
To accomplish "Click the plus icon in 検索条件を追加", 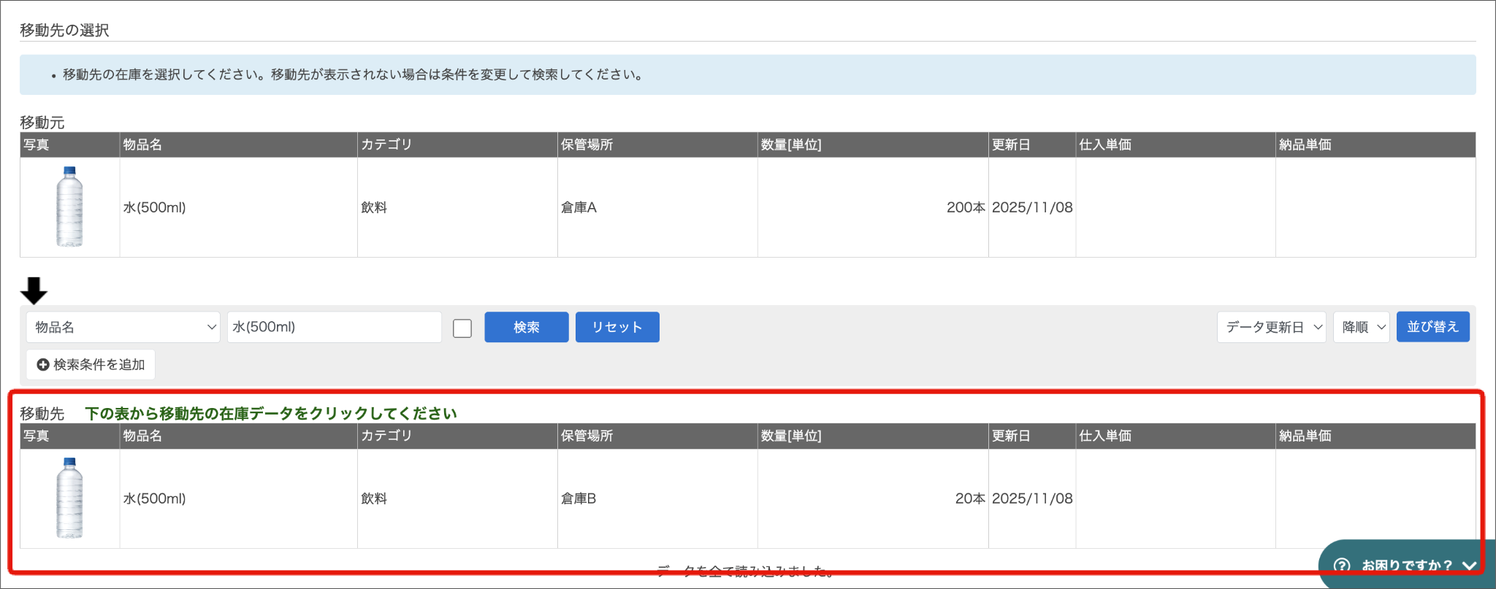I will tap(43, 364).
